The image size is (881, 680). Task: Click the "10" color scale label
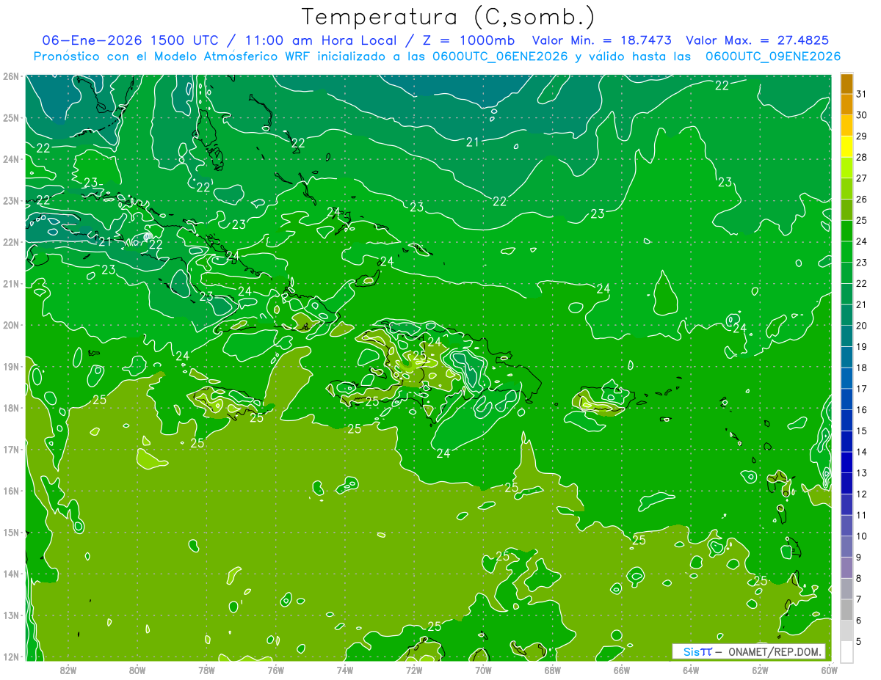[861, 535]
